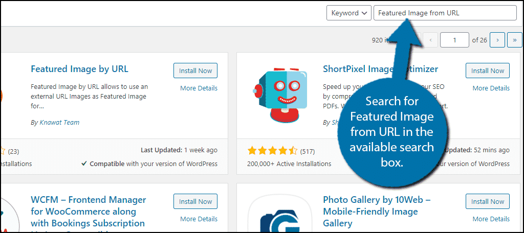Click the 'Last Updated: 1 week ago' text
524x233 pixels.
(179, 150)
